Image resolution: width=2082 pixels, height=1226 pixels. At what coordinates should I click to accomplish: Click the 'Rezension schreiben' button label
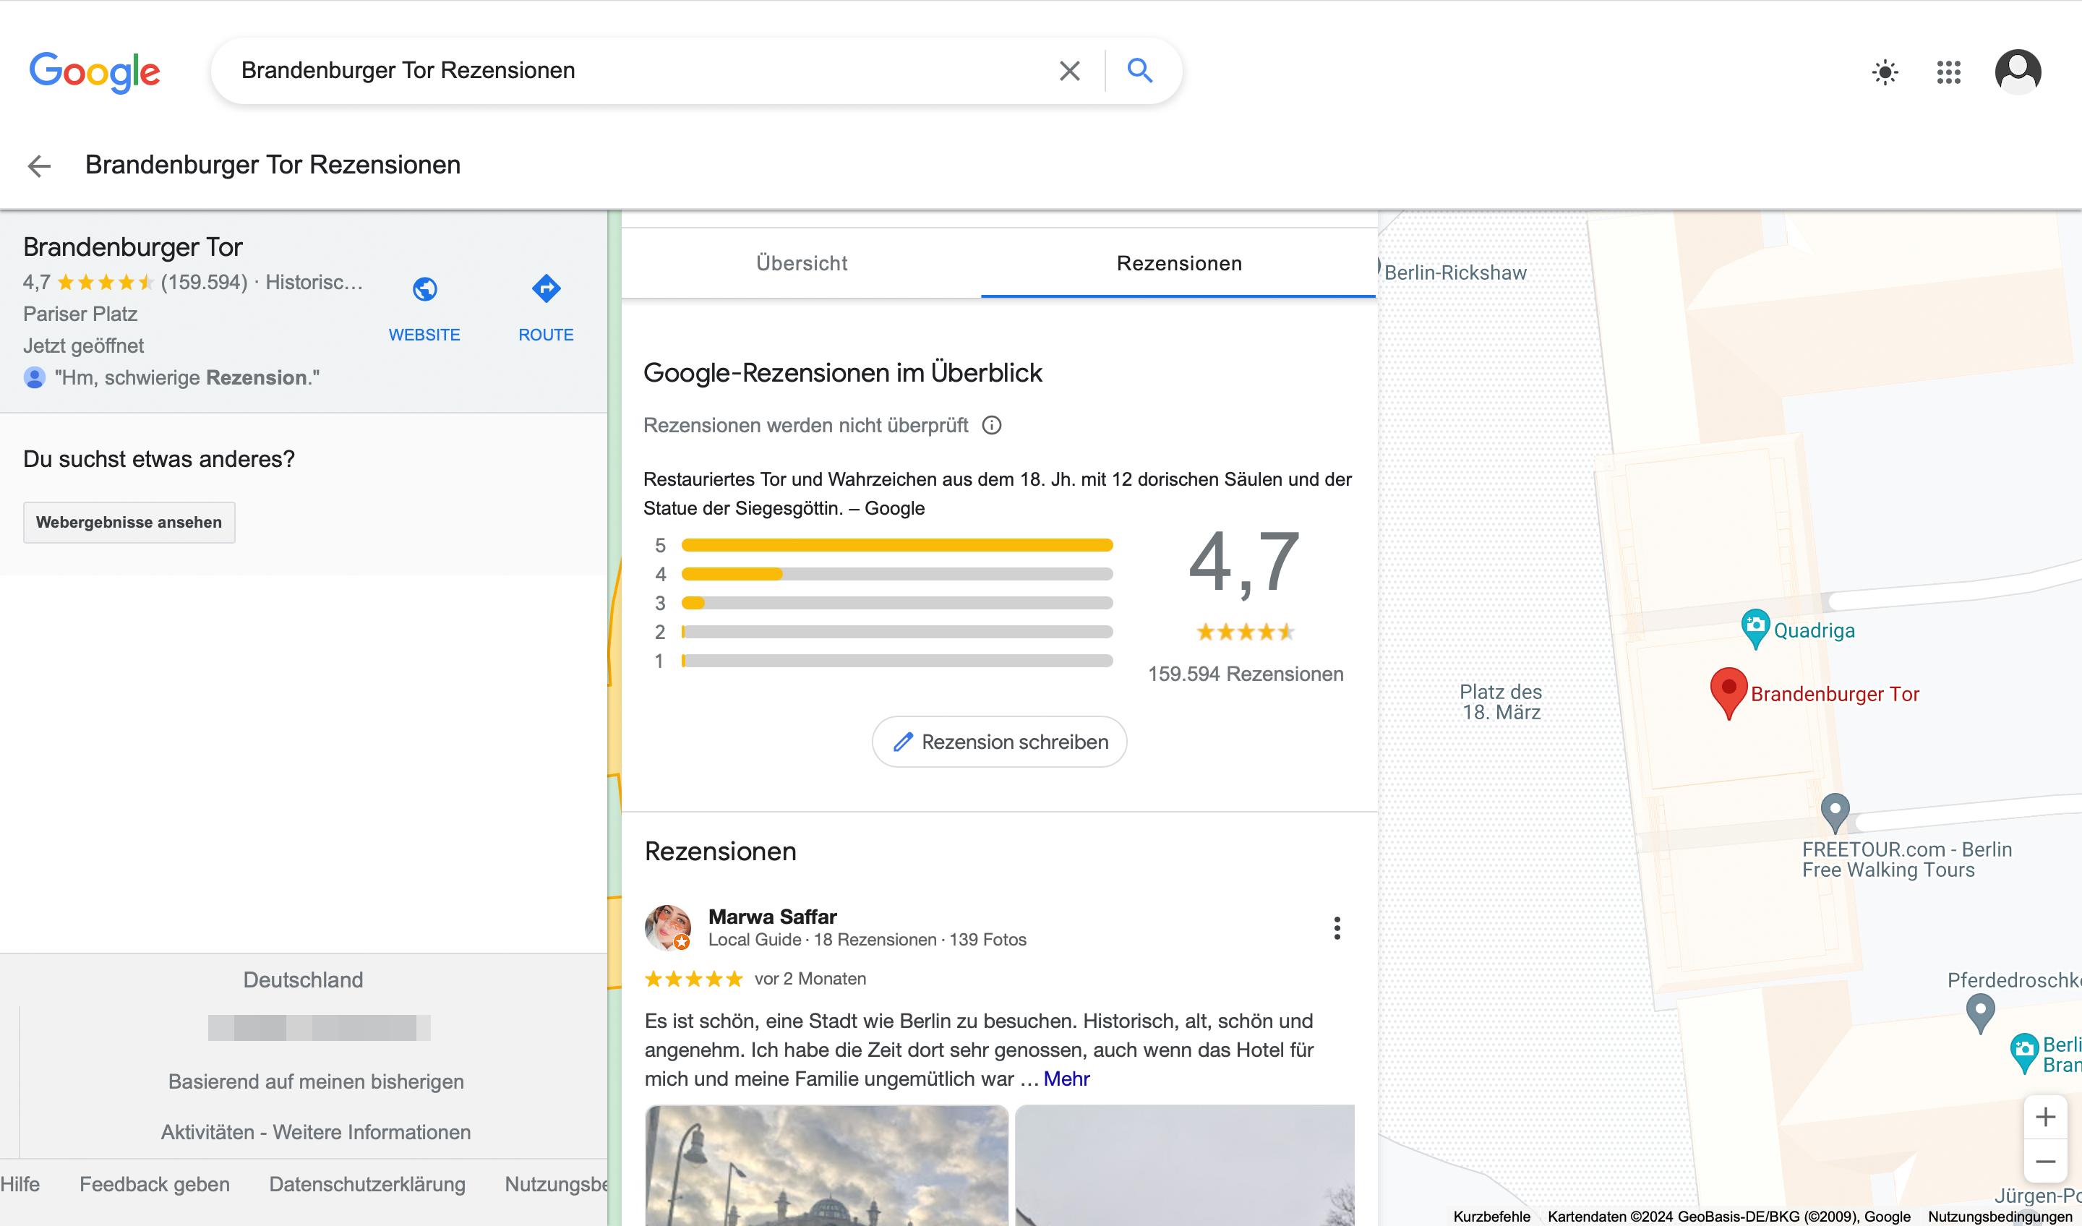[1014, 742]
